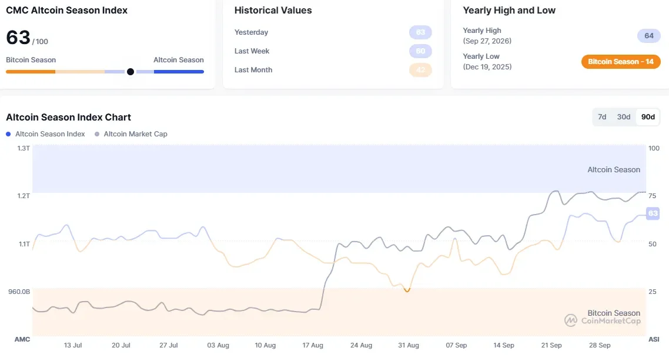Click the 'CMC Altcoin Season Index' heading

[66, 10]
